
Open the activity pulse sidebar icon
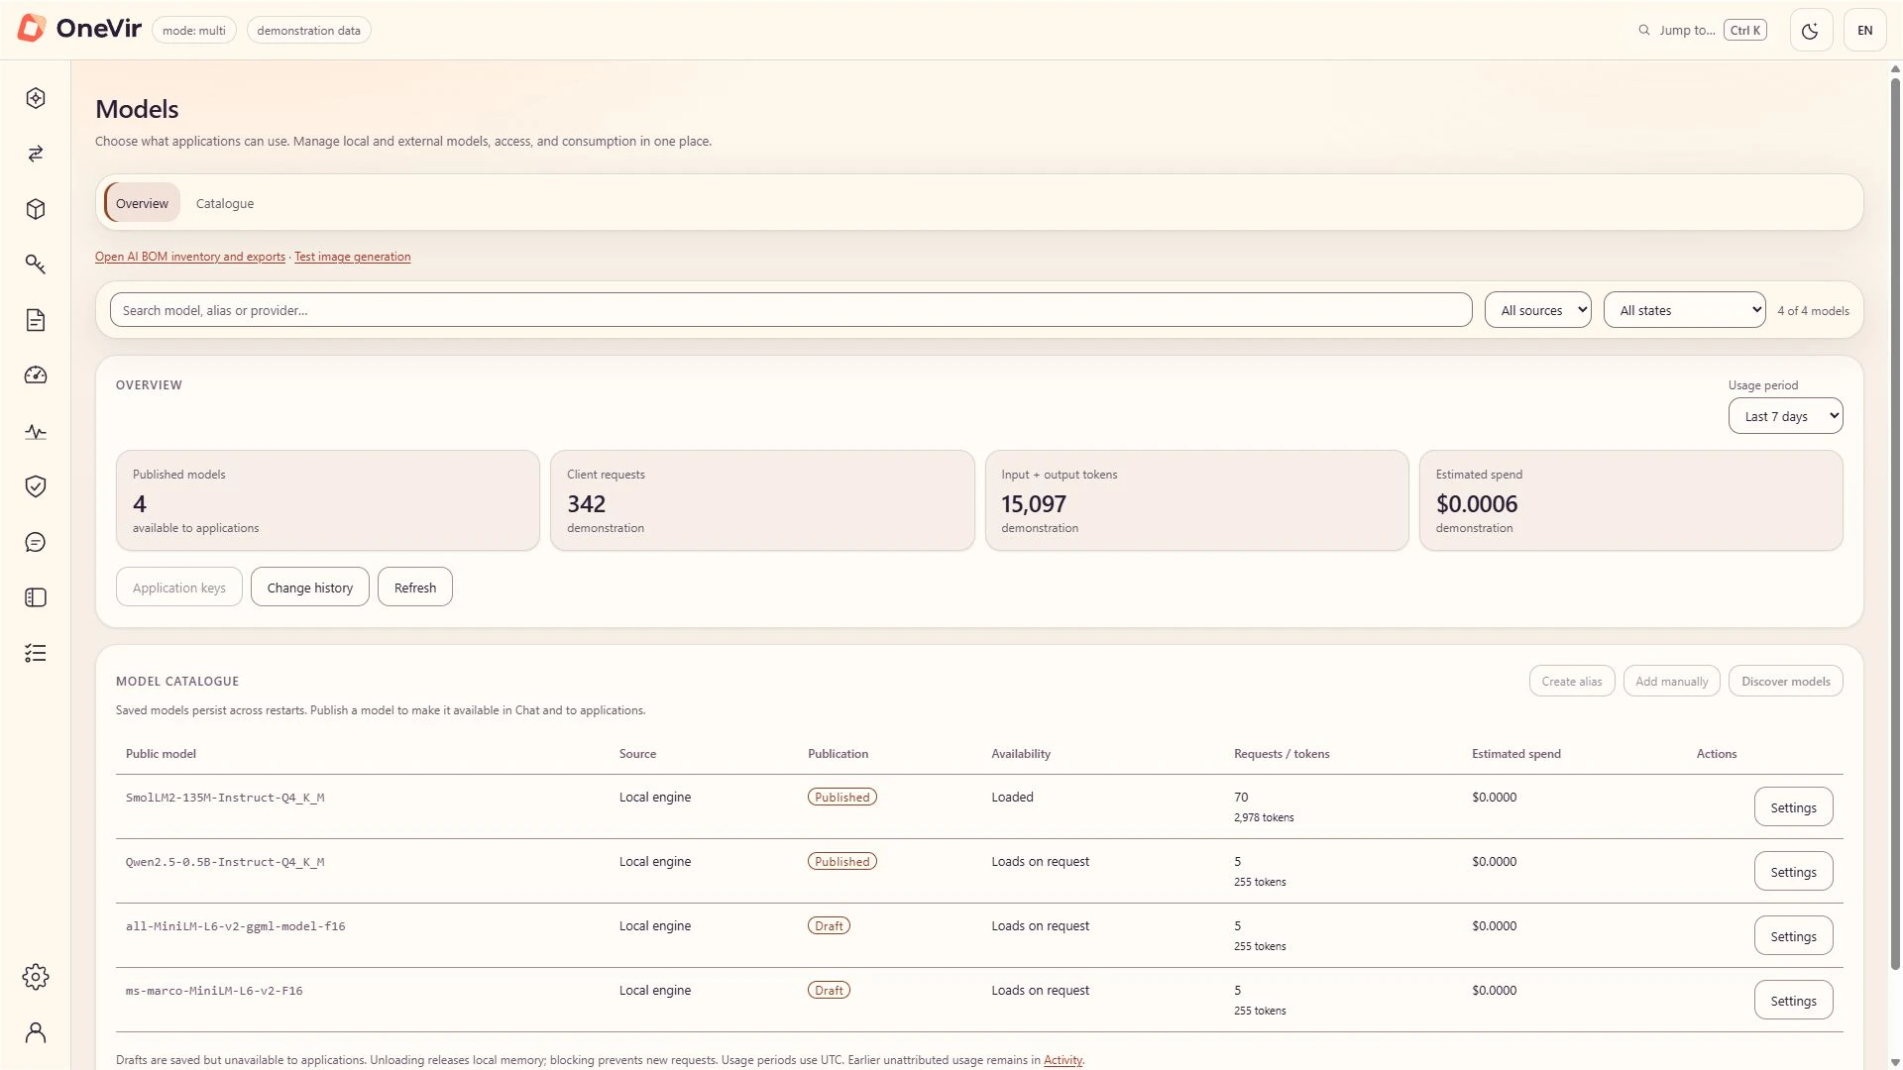click(36, 431)
